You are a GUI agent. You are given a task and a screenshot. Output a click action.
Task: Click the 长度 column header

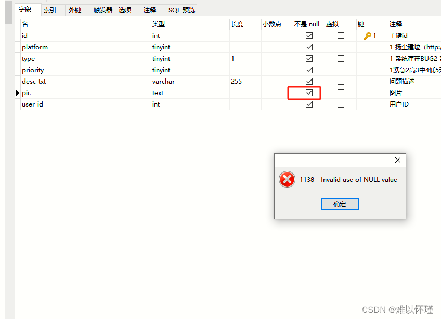click(245, 24)
